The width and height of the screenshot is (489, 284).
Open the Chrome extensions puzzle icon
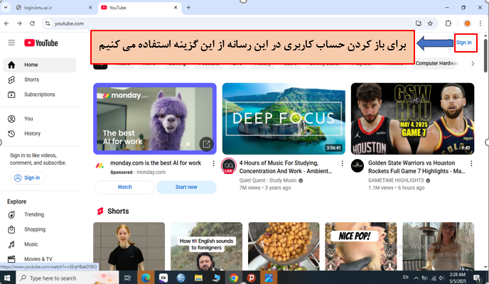coord(447,23)
